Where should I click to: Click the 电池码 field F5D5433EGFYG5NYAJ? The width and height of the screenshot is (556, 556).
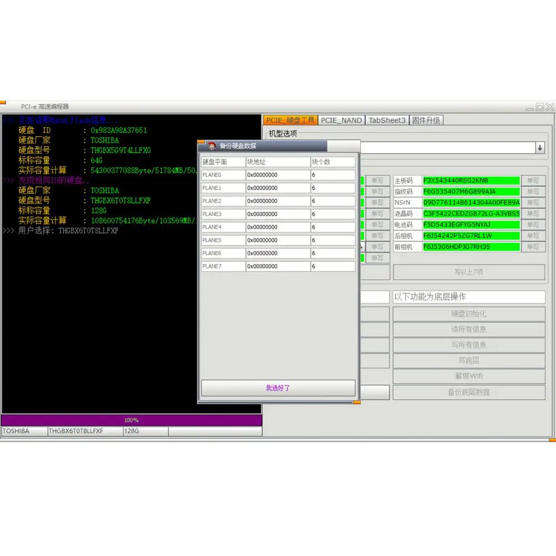471,225
